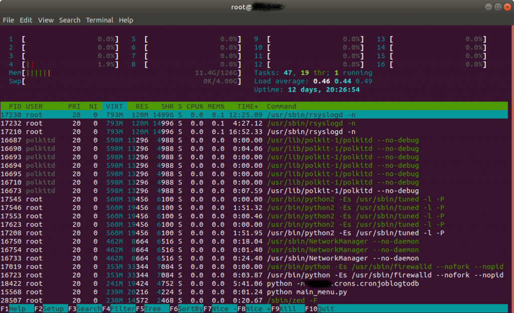The height and width of the screenshot is (313, 514).
Task: Select polkitd process PID 16695
Action: [x=254, y=174]
